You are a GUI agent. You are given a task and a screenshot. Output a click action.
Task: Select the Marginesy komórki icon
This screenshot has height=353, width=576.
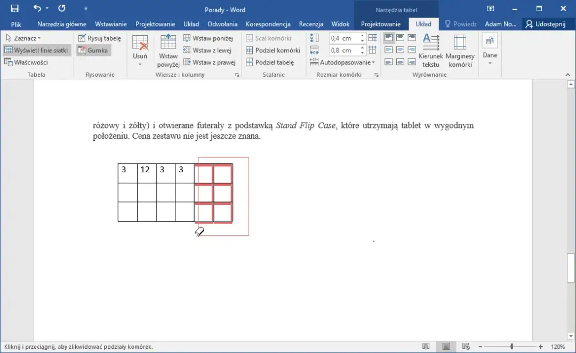coord(459,51)
